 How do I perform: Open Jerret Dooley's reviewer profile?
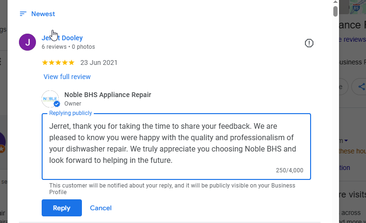coord(62,38)
